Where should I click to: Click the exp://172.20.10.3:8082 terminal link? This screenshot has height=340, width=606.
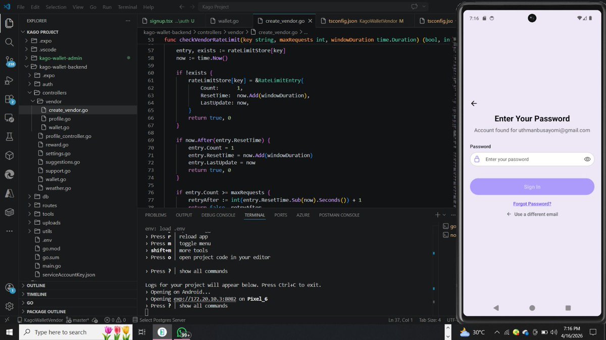coord(205,299)
